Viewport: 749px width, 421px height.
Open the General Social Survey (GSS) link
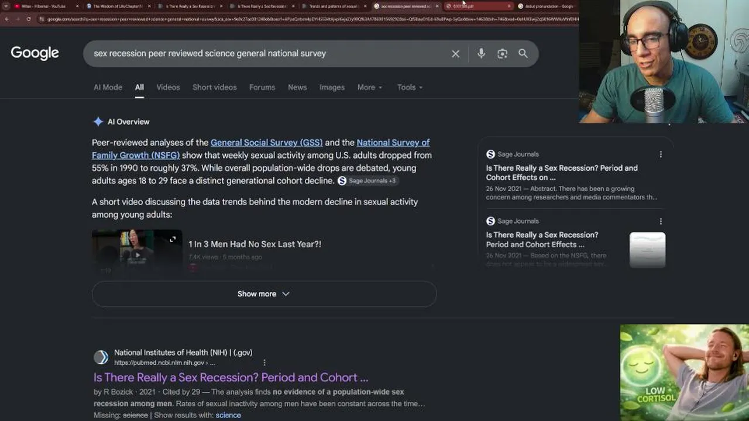(x=266, y=143)
